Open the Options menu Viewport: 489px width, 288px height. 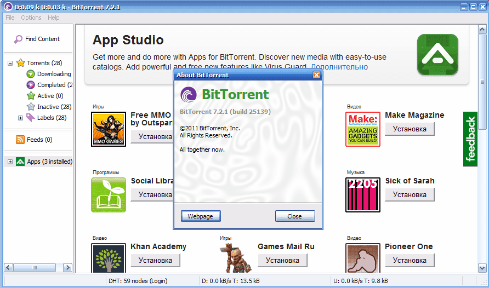pos(31,18)
